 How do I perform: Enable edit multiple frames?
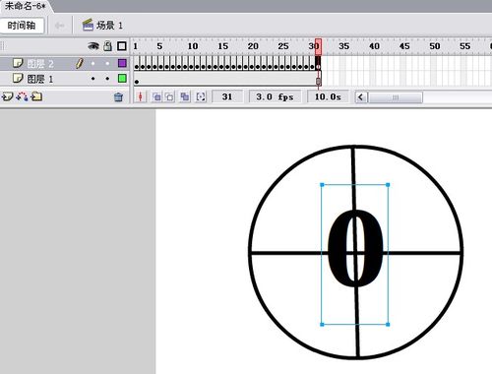tap(185, 96)
